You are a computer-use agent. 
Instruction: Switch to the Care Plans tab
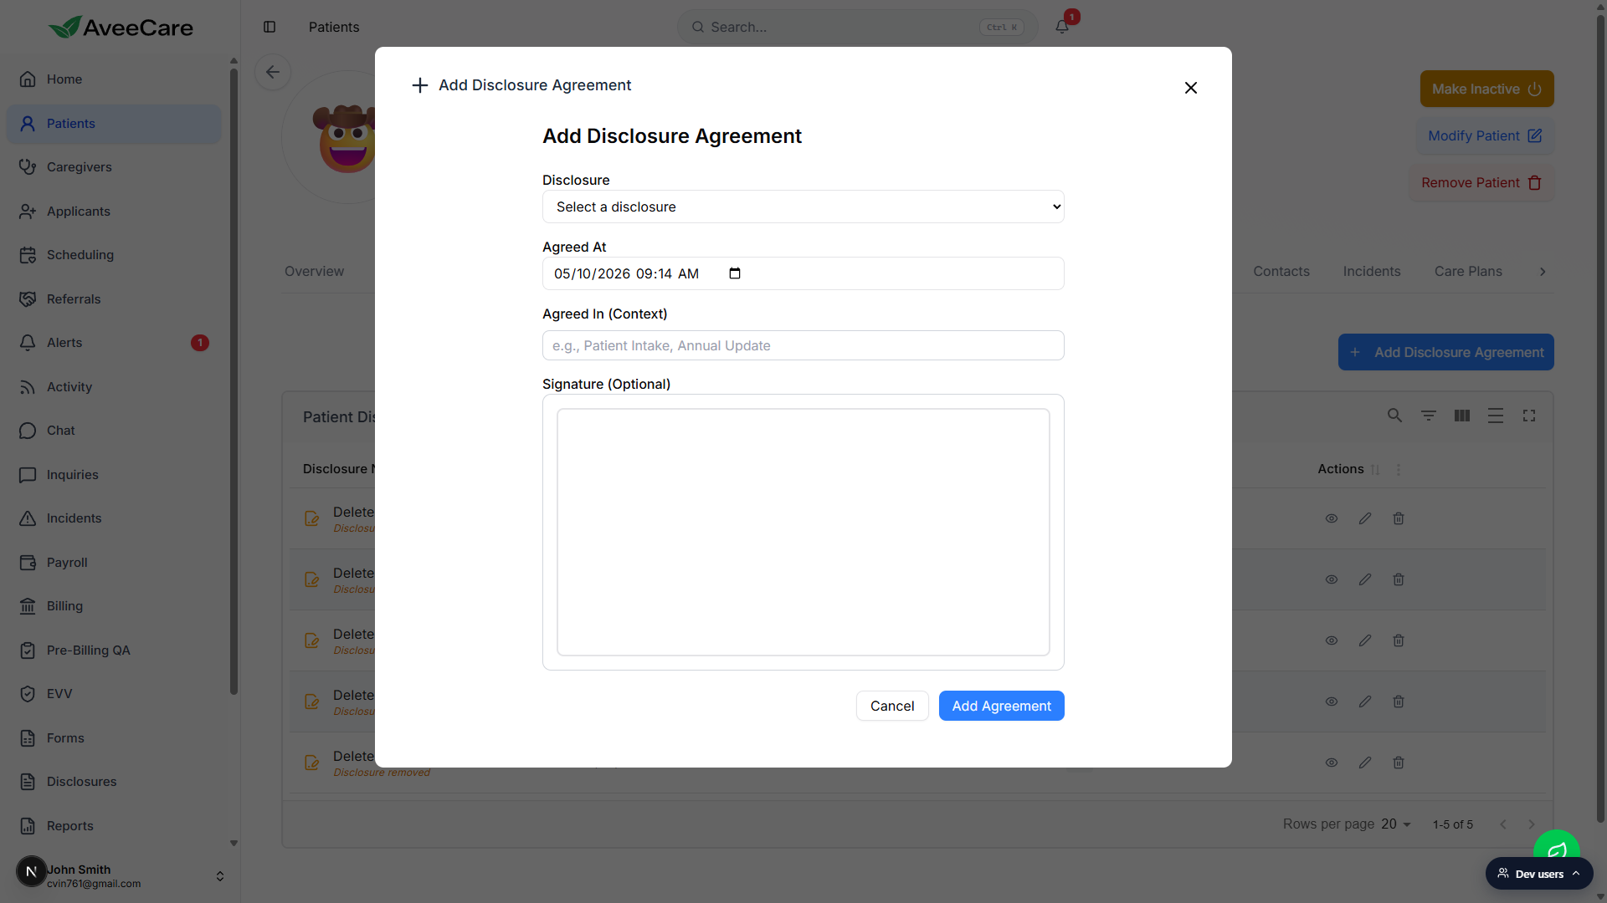1467,272
